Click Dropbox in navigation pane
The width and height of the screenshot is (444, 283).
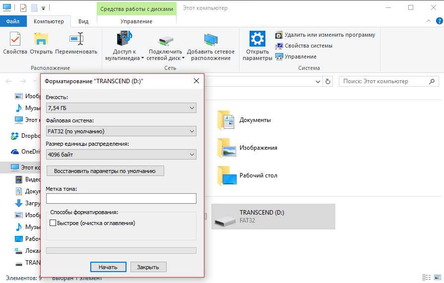tap(25, 136)
